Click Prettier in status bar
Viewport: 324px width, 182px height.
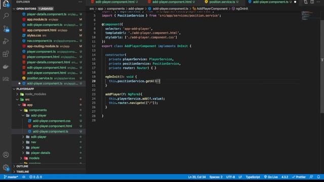(299, 177)
